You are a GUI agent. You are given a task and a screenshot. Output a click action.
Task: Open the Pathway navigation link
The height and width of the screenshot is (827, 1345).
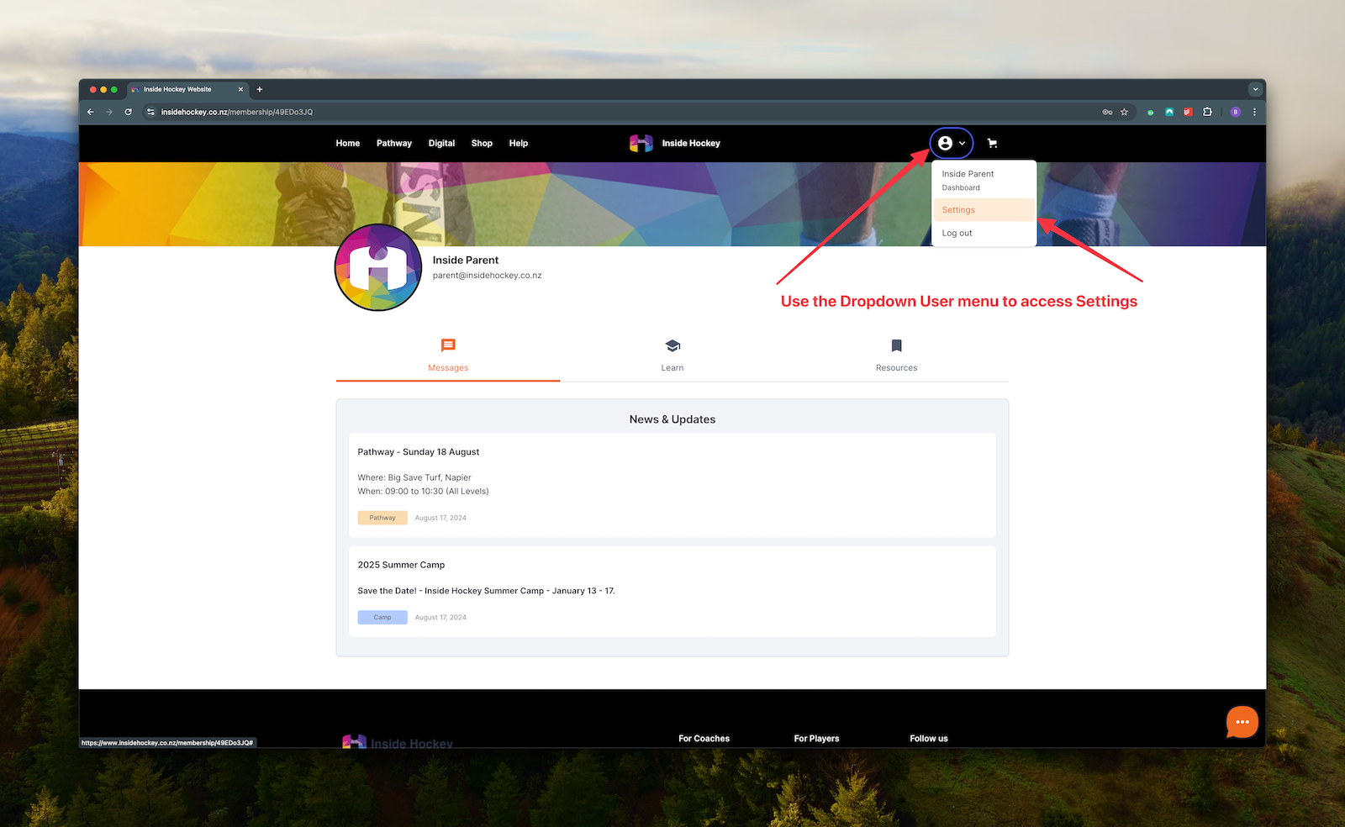tap(394, 143)
